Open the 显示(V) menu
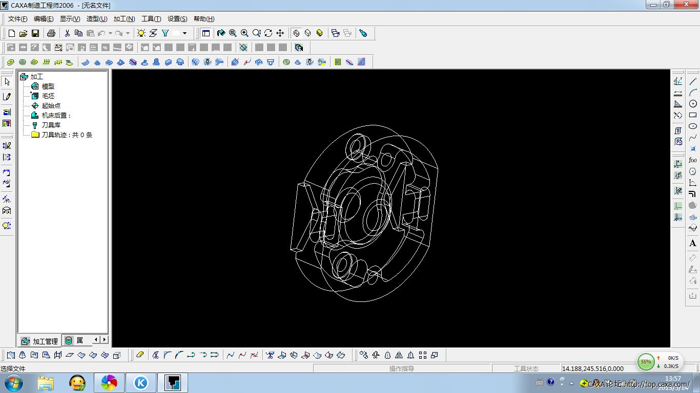Image resolution: width=700 pixels, height=393 pixels. click(x=70, y=19)
